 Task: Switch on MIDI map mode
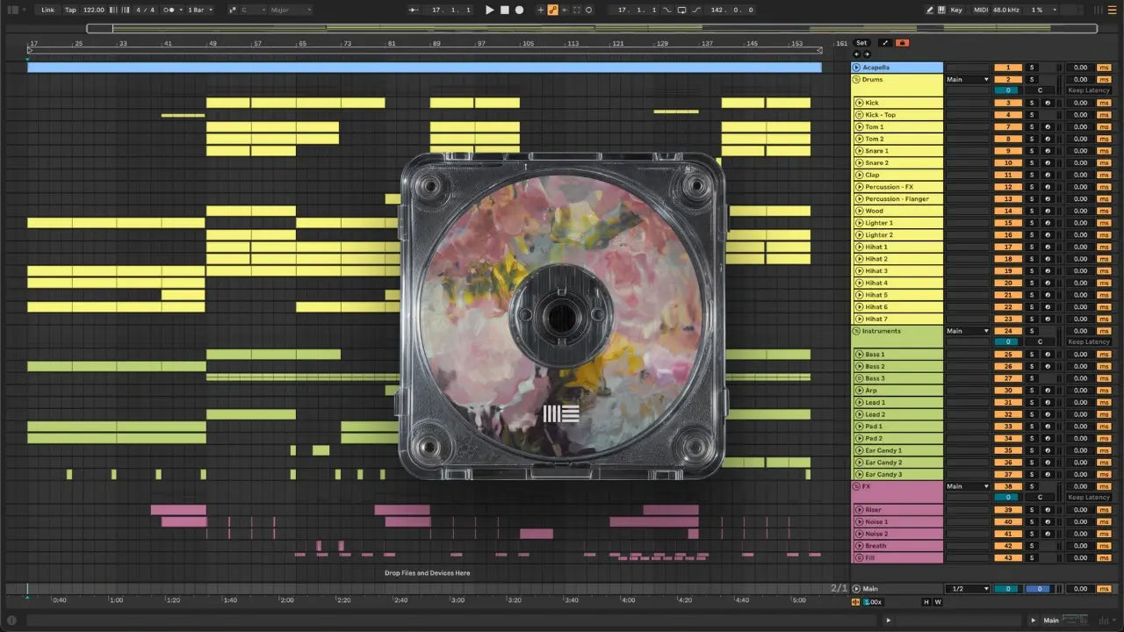coord(981,10)
